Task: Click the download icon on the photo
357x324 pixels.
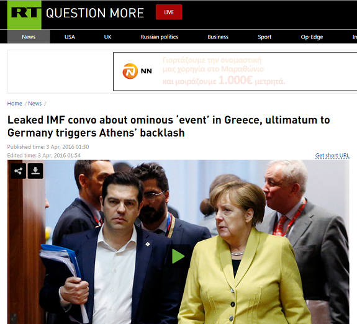Action: [35, 171]
